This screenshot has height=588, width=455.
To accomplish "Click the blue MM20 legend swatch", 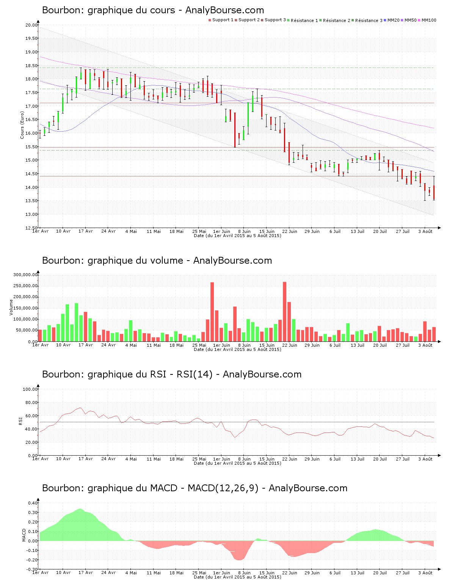I will tap(385, 20).
